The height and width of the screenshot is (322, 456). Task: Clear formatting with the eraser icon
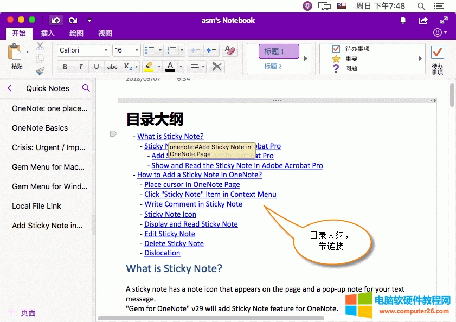230,50
